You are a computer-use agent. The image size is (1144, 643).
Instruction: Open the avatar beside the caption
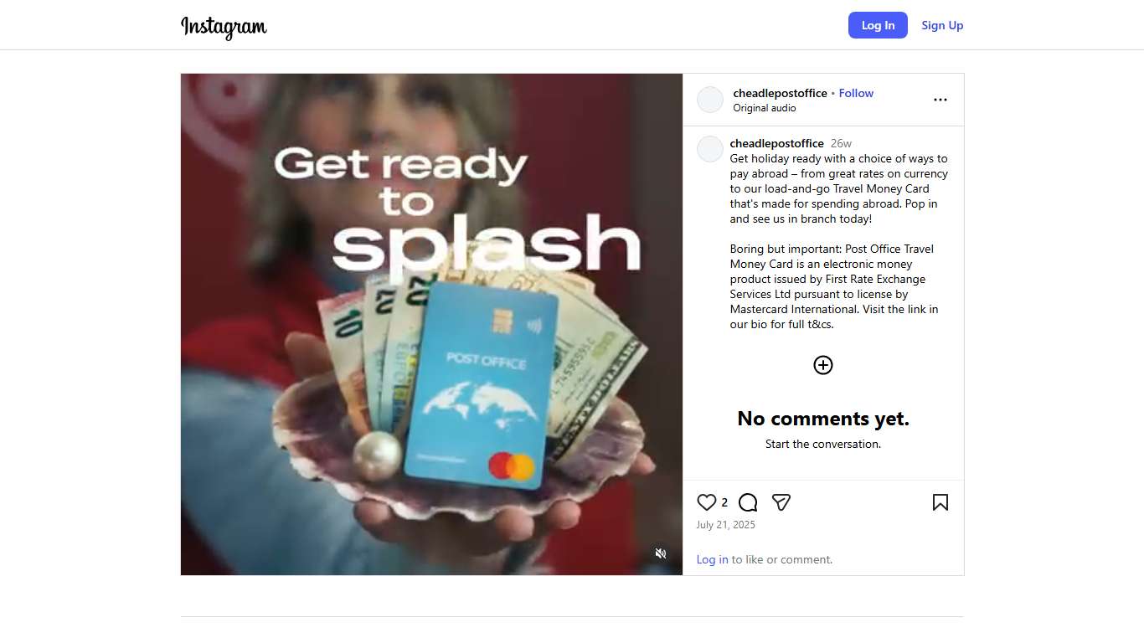tap(710, 149)
